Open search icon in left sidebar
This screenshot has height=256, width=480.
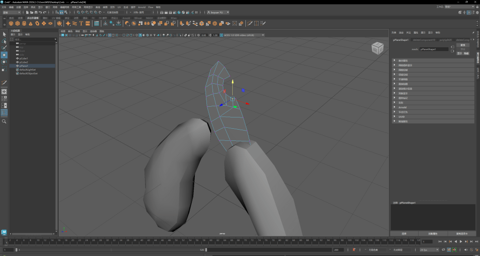point(4,121)
